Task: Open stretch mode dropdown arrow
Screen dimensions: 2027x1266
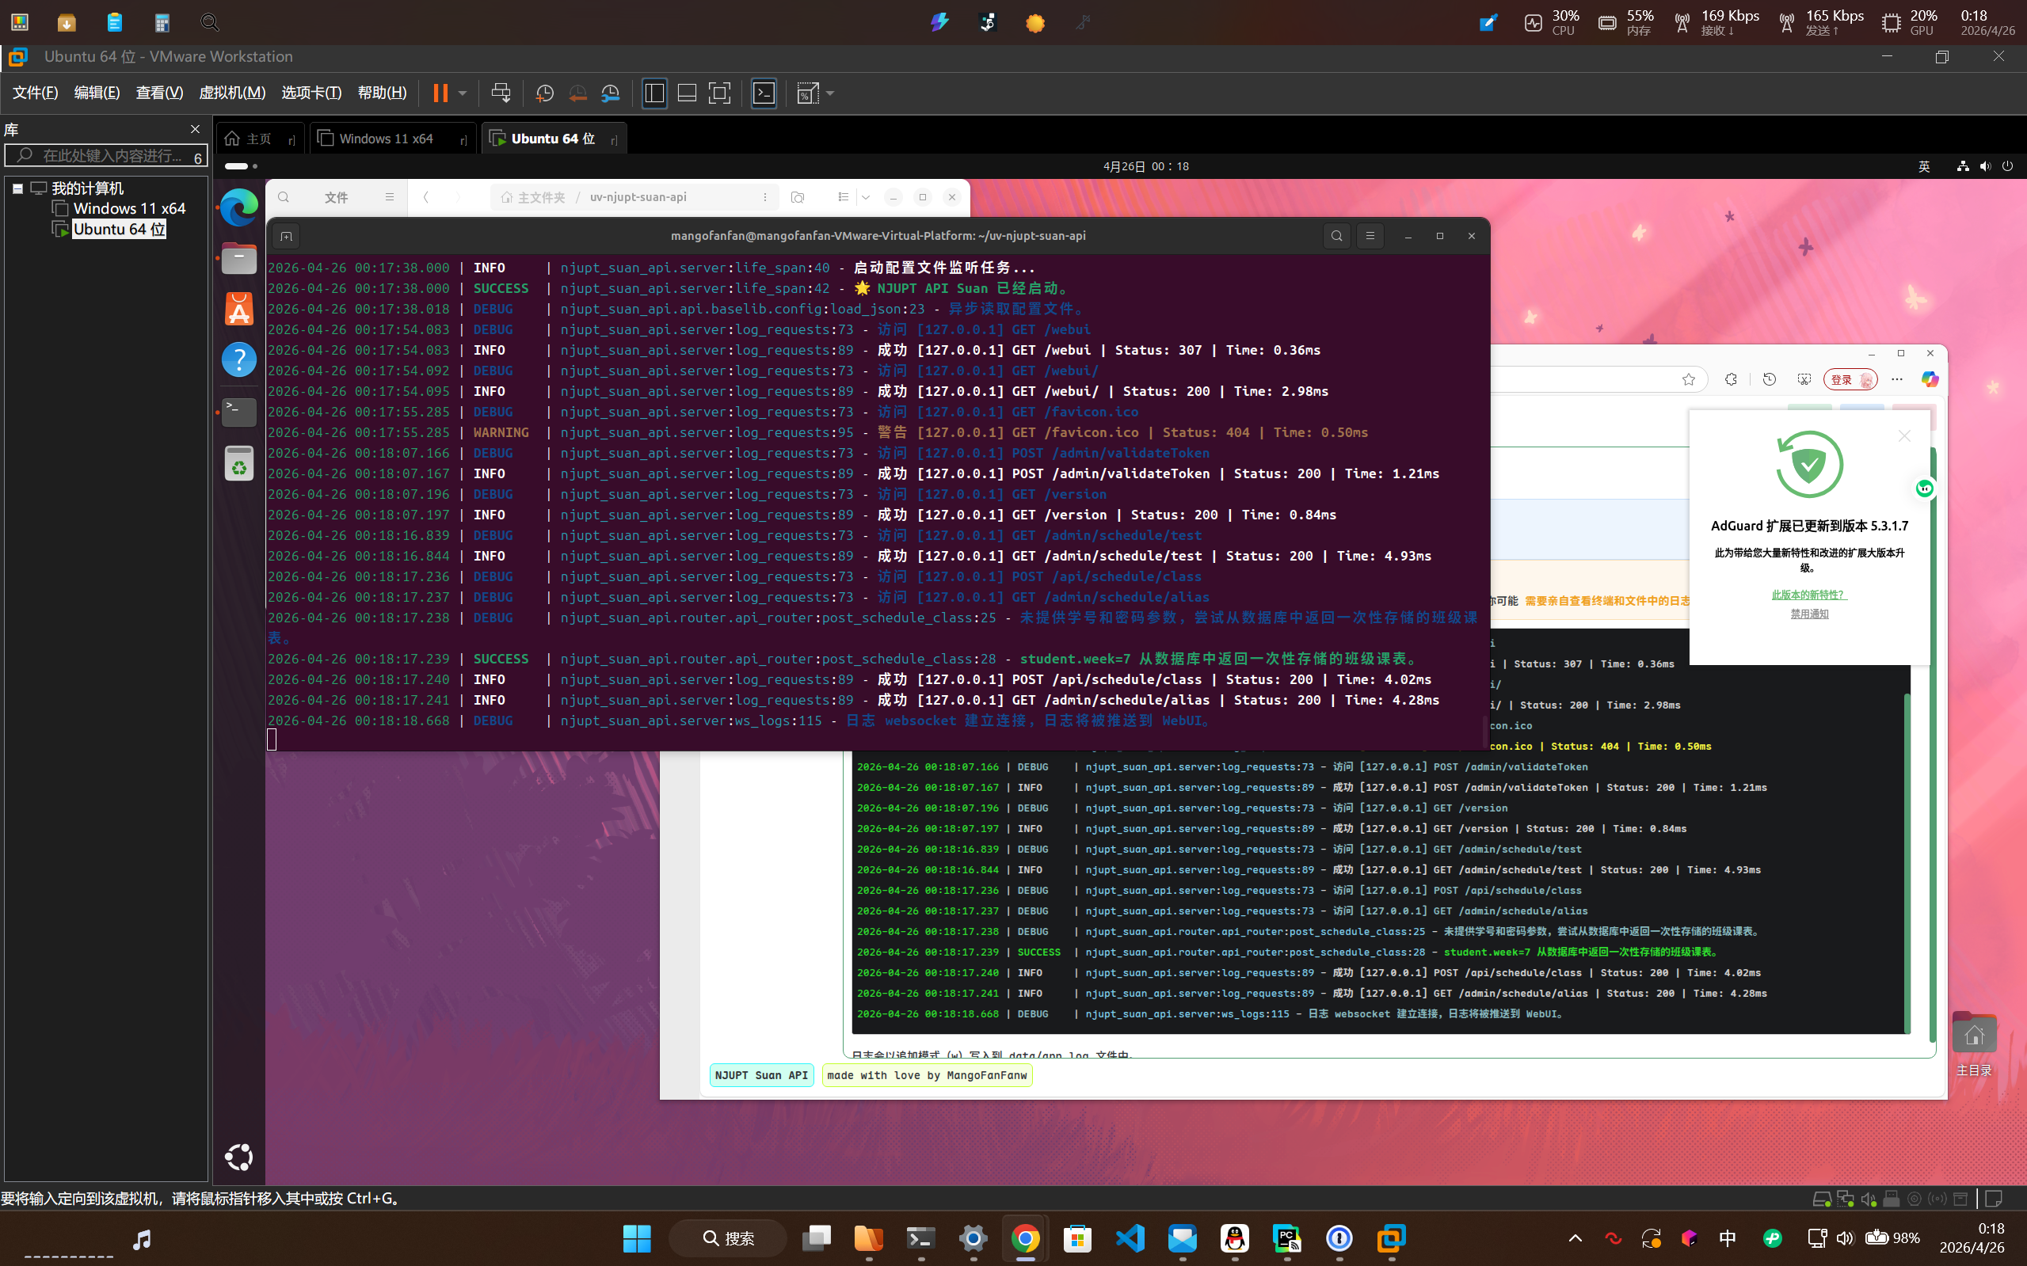Action: 830,93
